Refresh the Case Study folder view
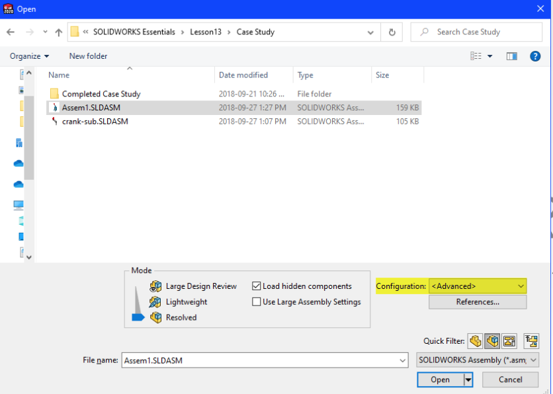The width and height of the screenshot is (553, 394). pyautogui.click(x=392, y=32)
